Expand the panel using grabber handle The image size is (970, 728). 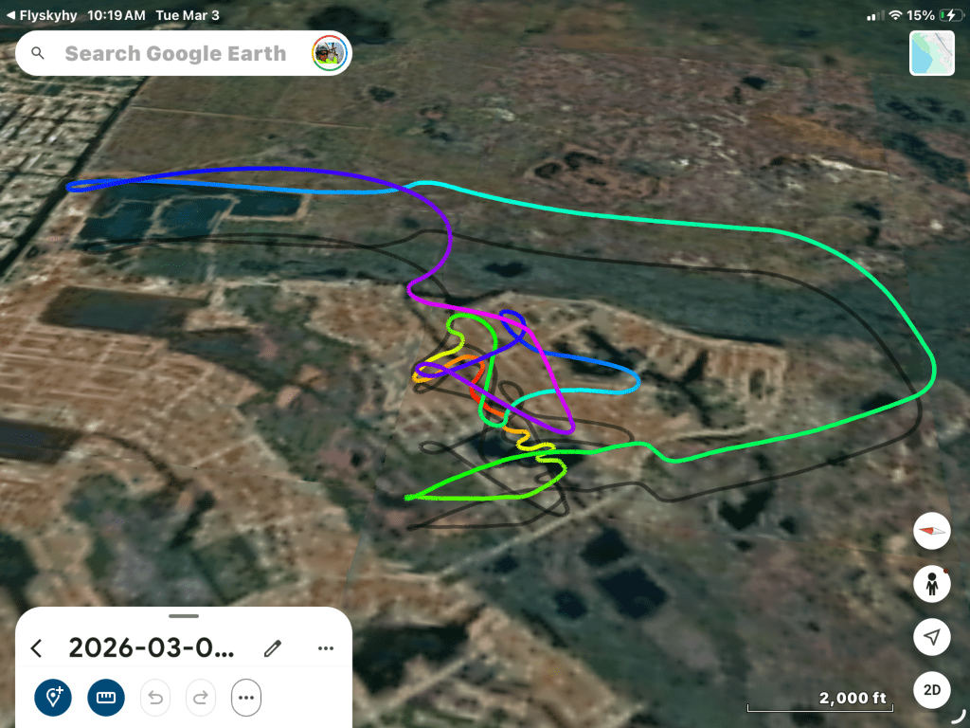(x=184, y=616)
